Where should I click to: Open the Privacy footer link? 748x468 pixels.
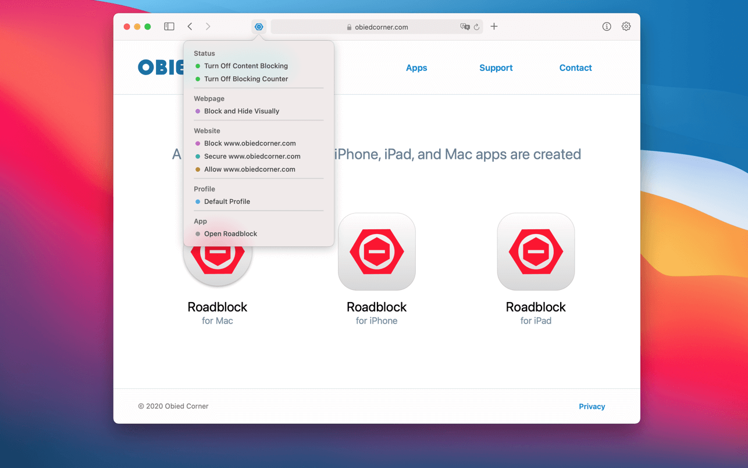tap(592, 407)
